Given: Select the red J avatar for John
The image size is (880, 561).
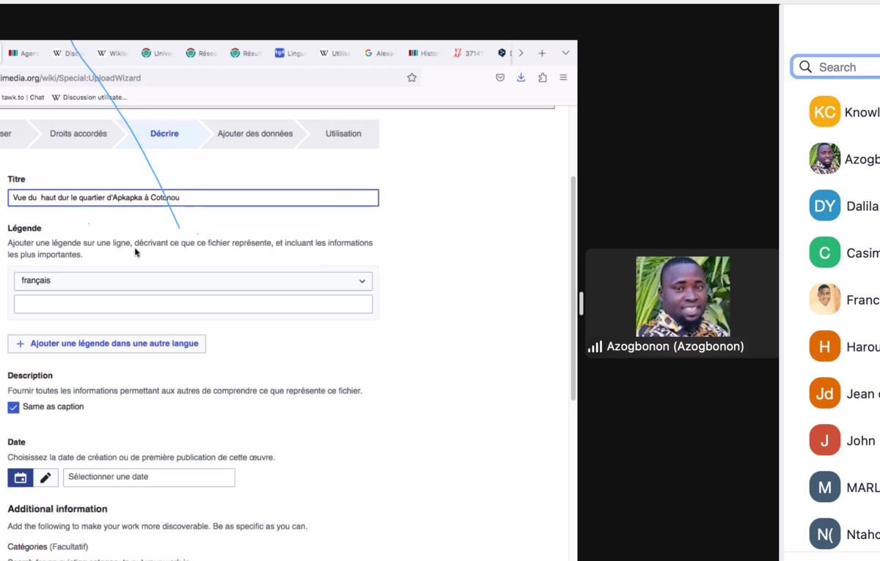Looking at the screenshot, I should point(825,441).
